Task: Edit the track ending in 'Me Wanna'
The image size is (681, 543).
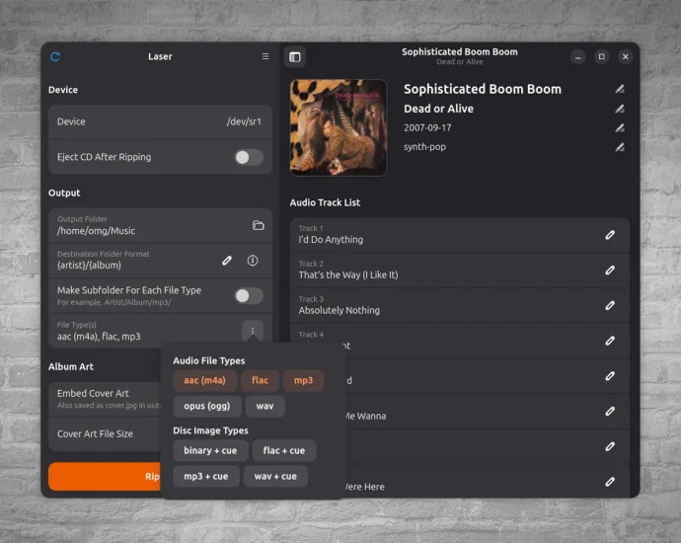Action: (610, 411)
